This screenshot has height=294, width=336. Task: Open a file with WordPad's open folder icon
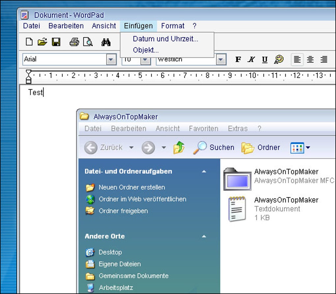click(42, 42)
